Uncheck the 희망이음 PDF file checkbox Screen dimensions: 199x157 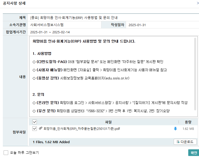click(x=35, y=129)
